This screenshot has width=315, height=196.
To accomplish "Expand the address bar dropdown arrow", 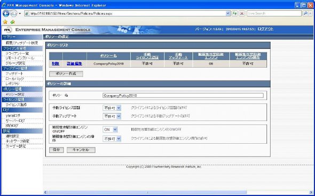I will 228,13.
